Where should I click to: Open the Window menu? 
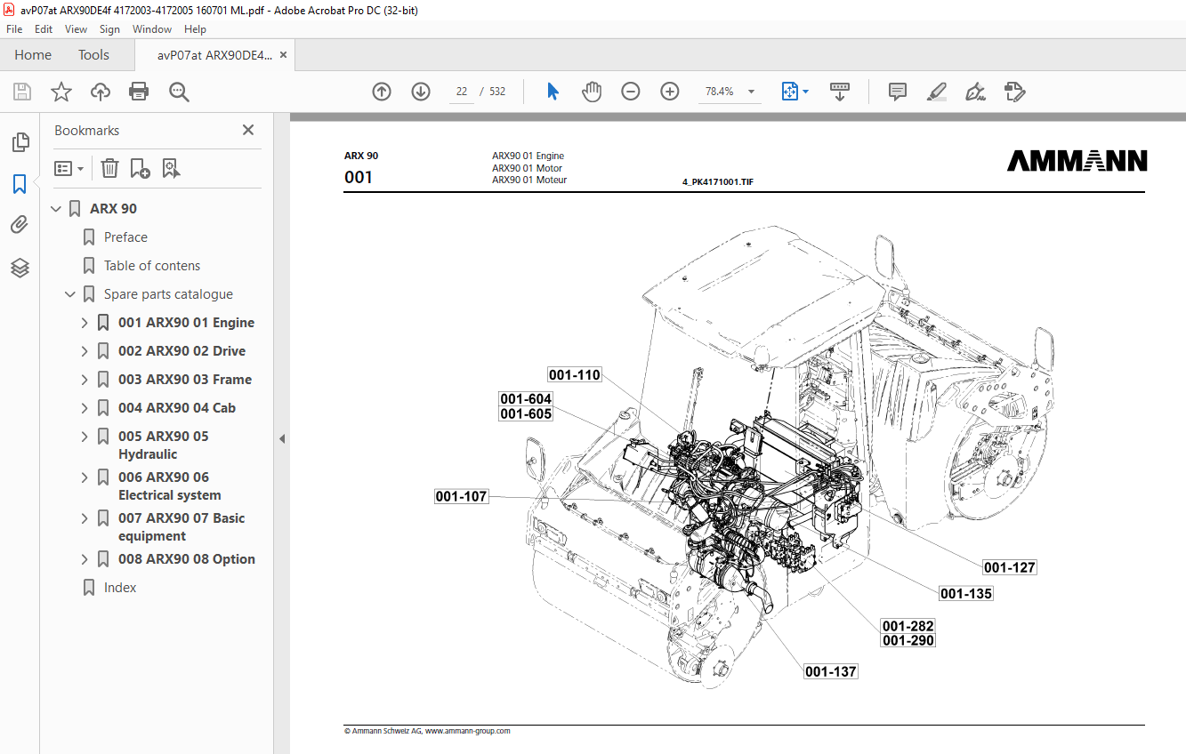click(152, 29)
